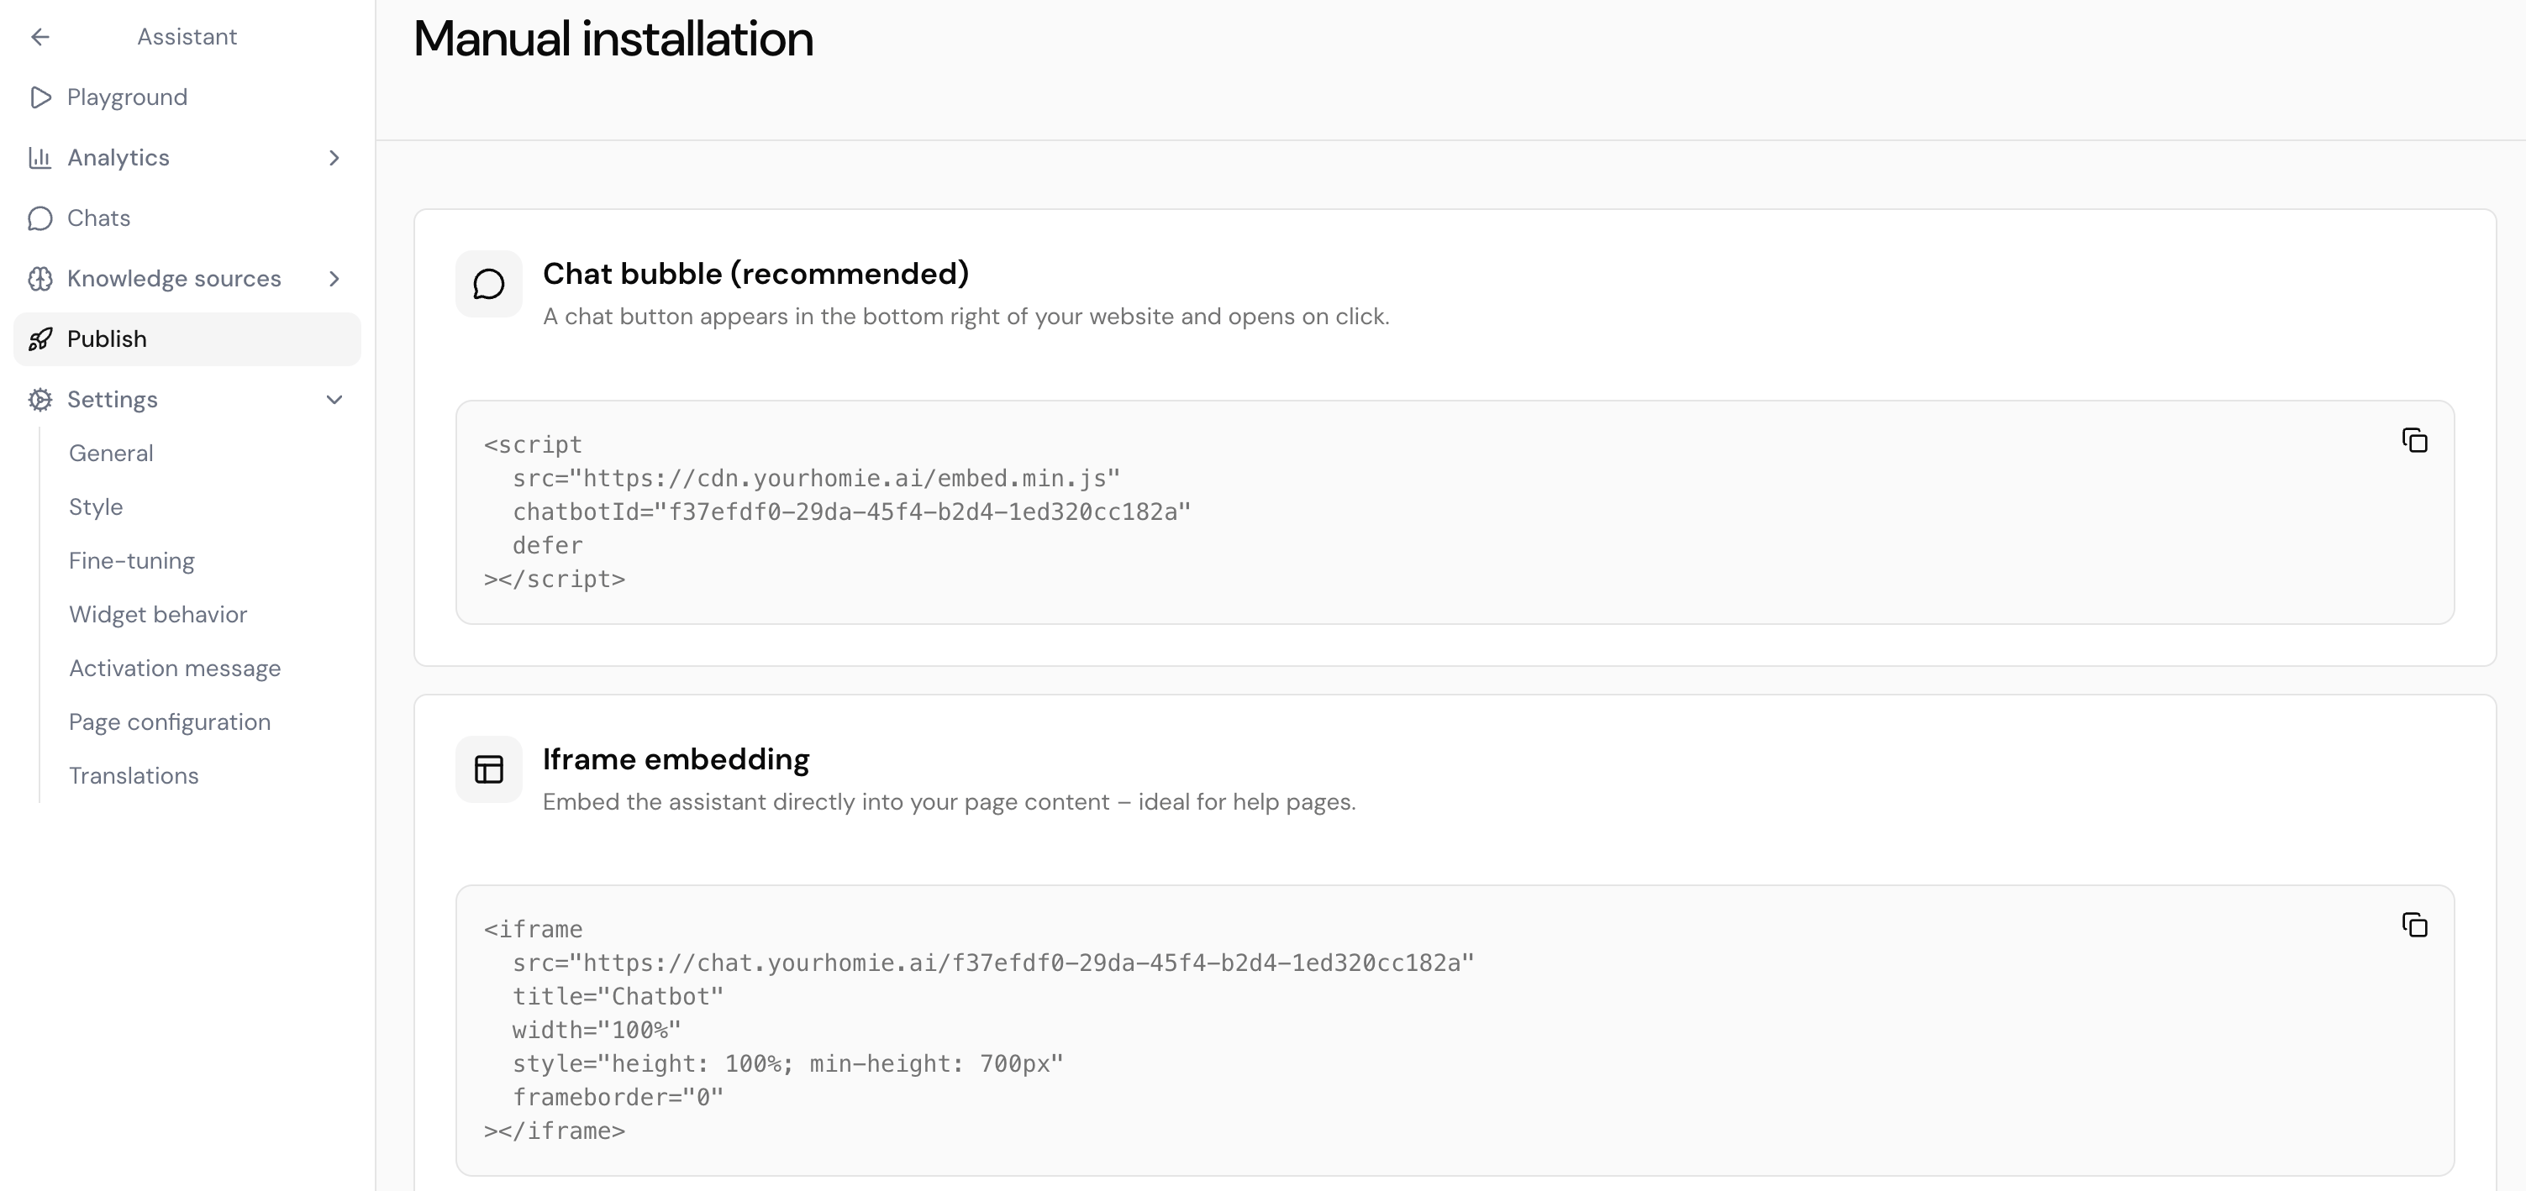2526x1191 pixels.
Task: Click the defer line in script code
Action: click(x=547, y=545)
